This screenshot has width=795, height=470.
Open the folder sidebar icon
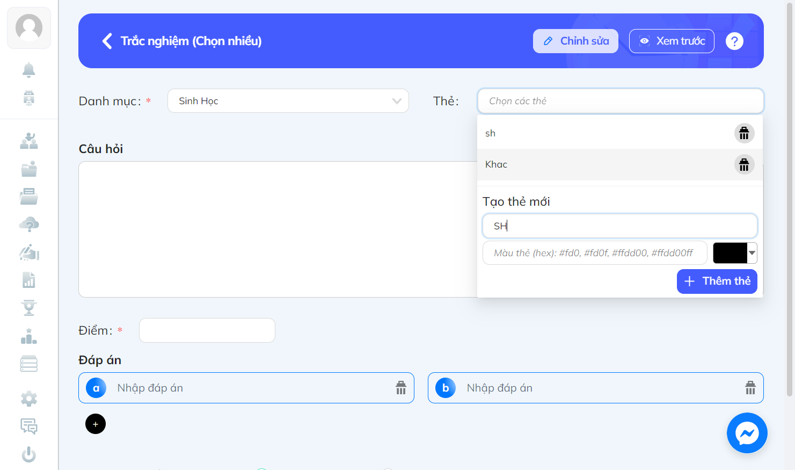pos(29,169)
